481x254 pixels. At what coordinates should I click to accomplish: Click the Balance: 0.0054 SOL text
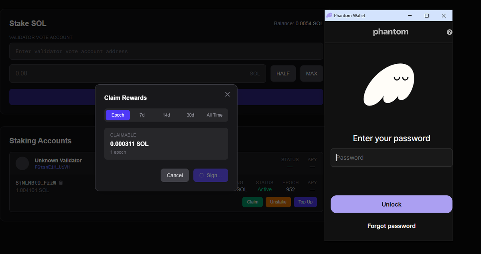[298, 23]
